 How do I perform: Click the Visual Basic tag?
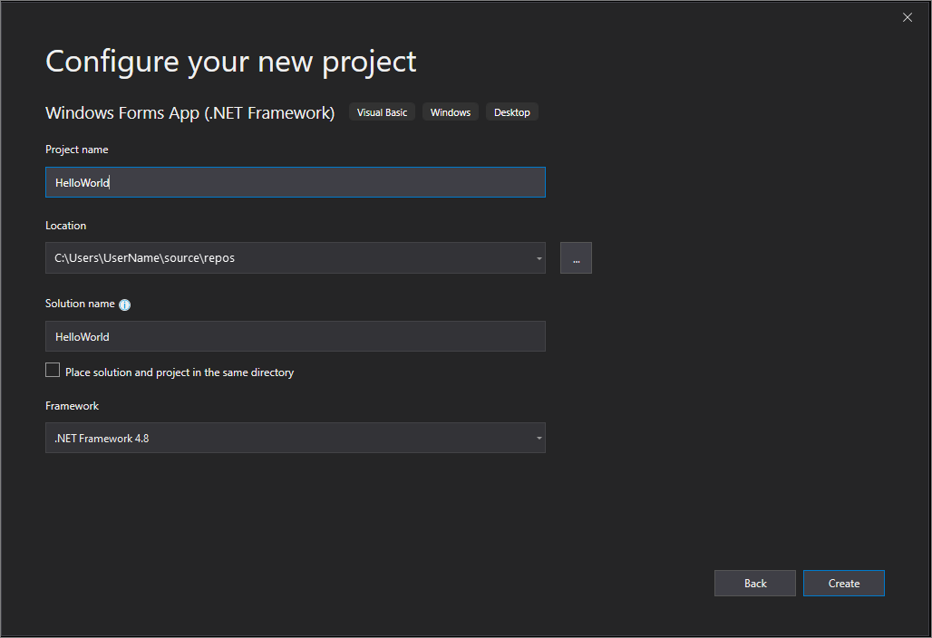[x=382, y=112]
